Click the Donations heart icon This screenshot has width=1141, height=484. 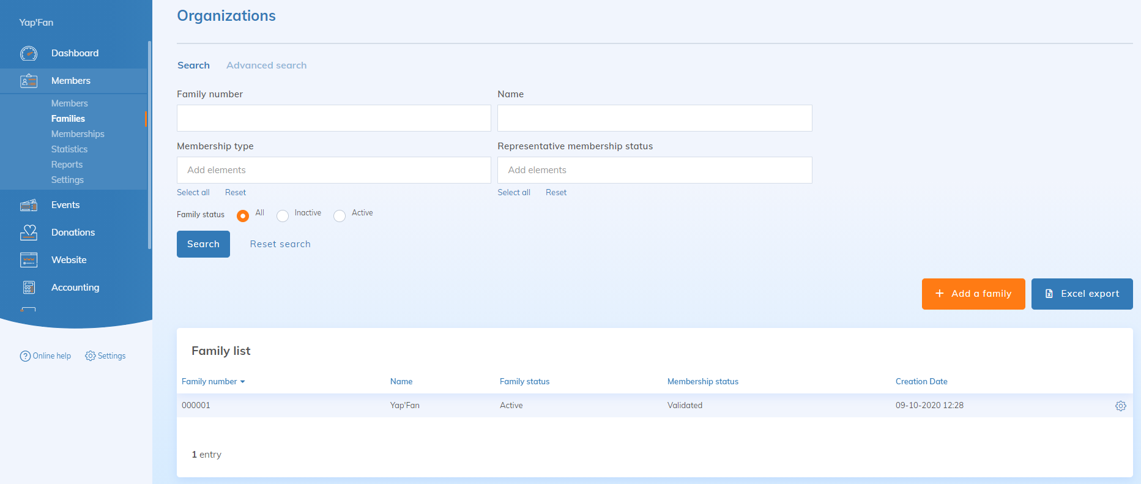[x=29, y=233]
